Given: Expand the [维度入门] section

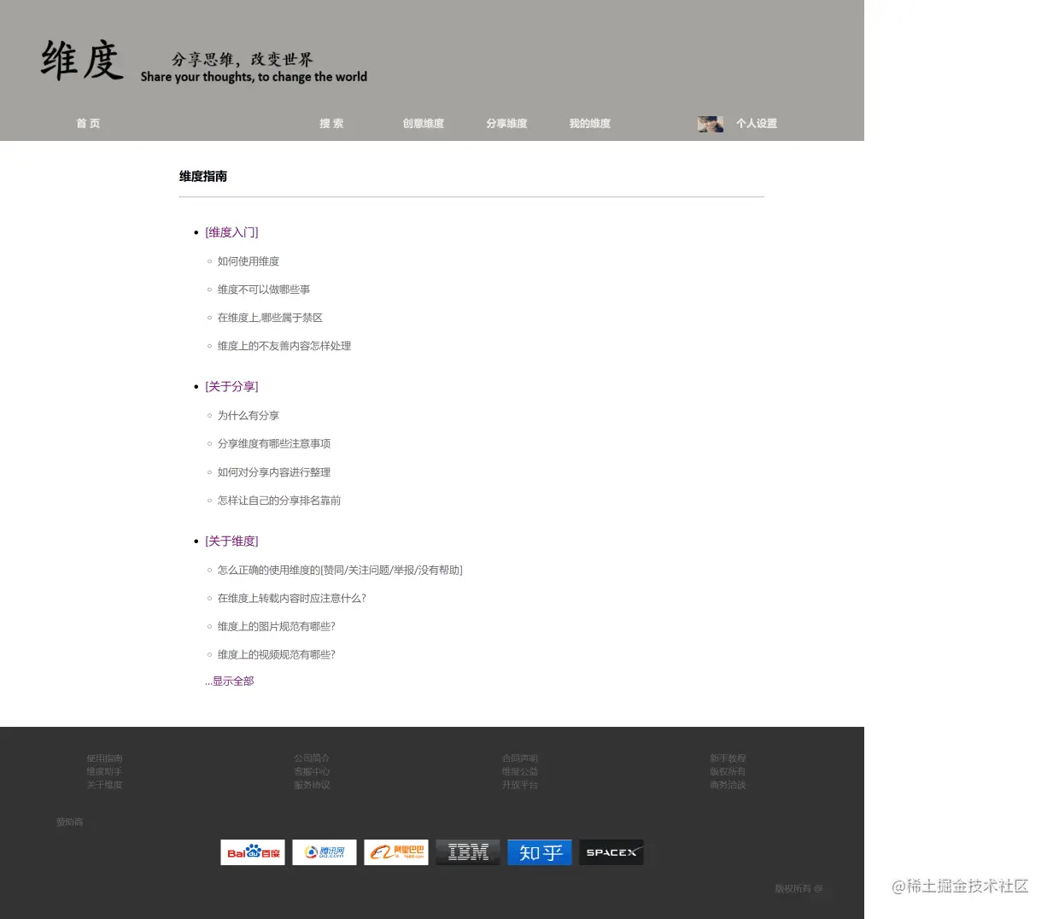Looking at the screenshot, I should (x=231, y=231).
